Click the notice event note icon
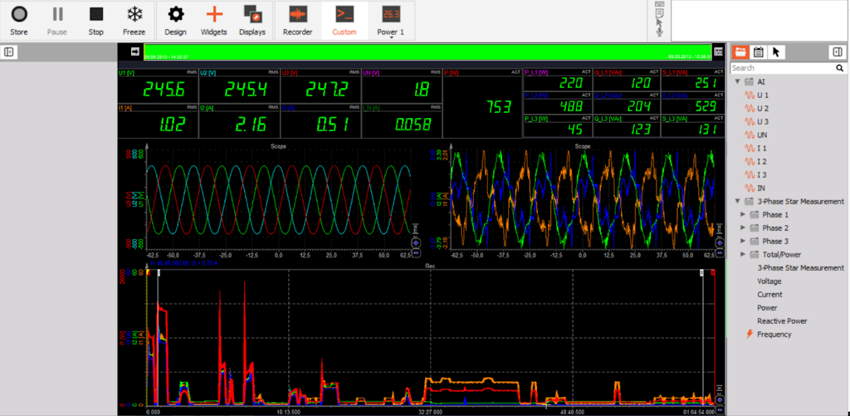This screenshot has height=416, width=850. (x=659, y=13)
